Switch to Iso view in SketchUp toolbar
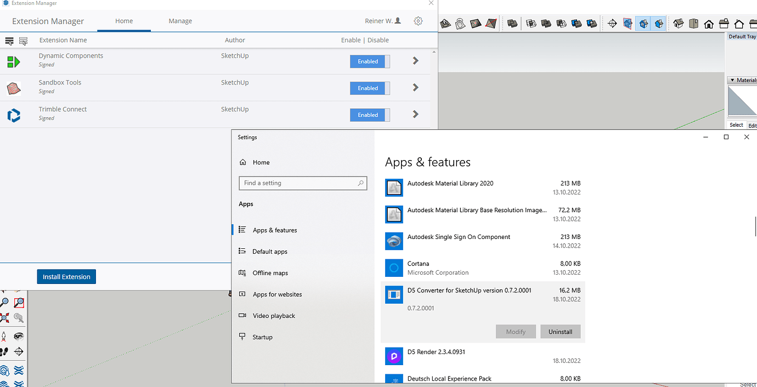This screenshot has width=757, height=387. (679, 24)
